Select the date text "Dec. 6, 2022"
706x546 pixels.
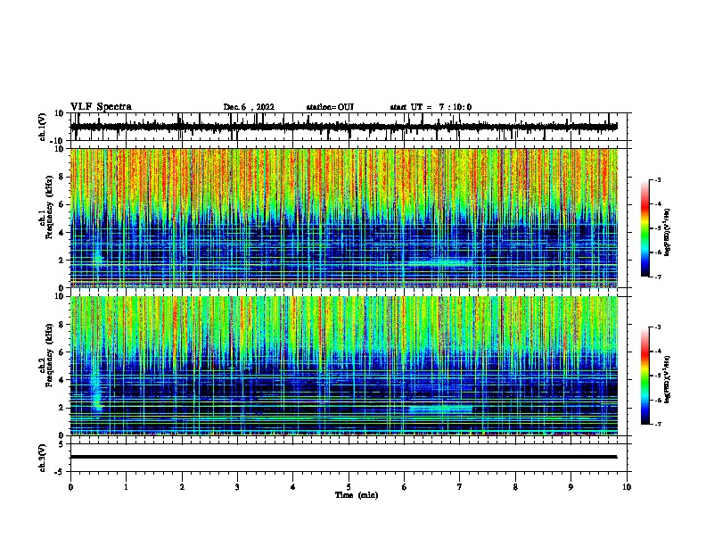pos(249,107)
